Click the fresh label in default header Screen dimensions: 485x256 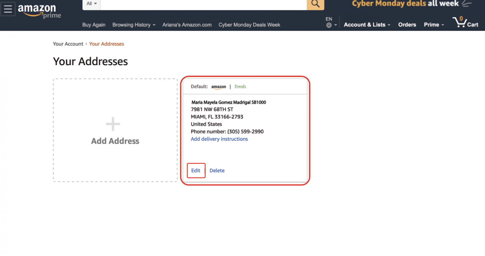(240, 87)
